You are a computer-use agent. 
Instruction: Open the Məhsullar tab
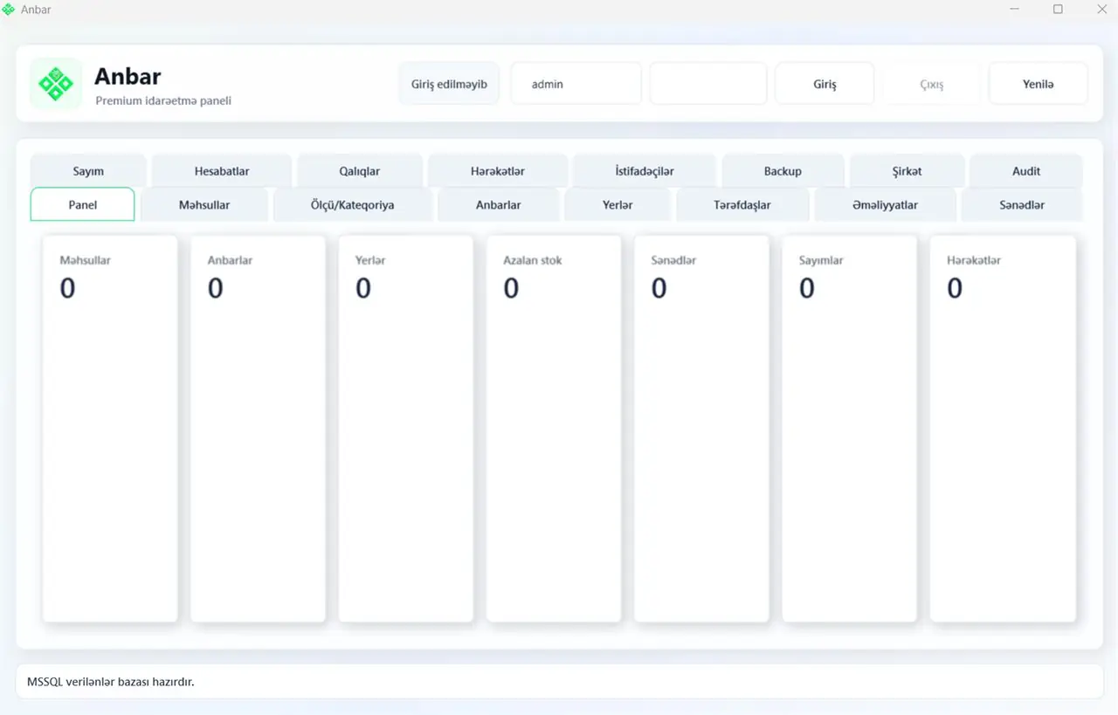coord(204,204)
